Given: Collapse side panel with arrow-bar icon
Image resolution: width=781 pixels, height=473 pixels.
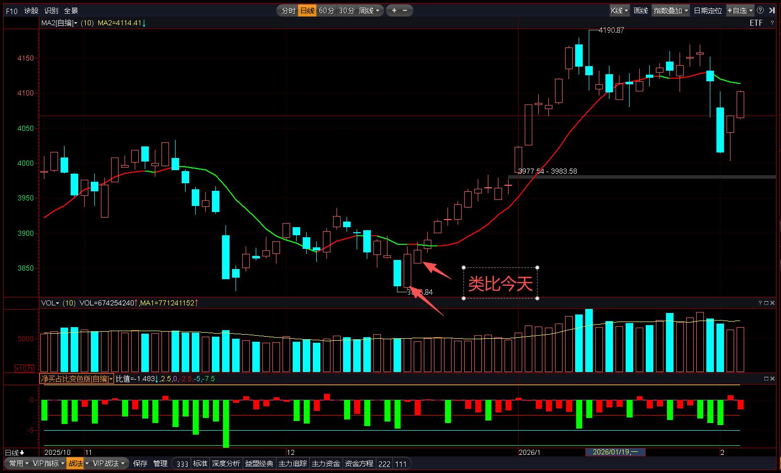Looking at the screenshot, I should [771, 10].
